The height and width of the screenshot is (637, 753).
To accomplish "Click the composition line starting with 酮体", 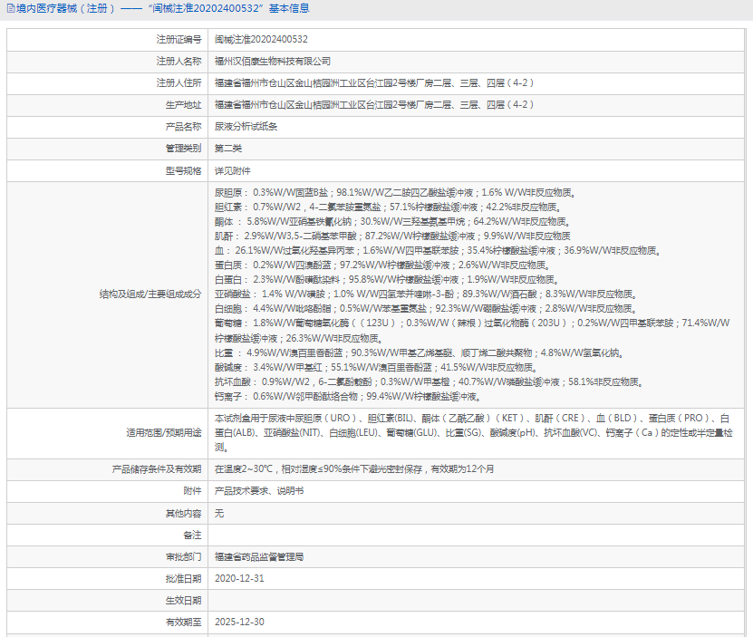I will 392,221.
